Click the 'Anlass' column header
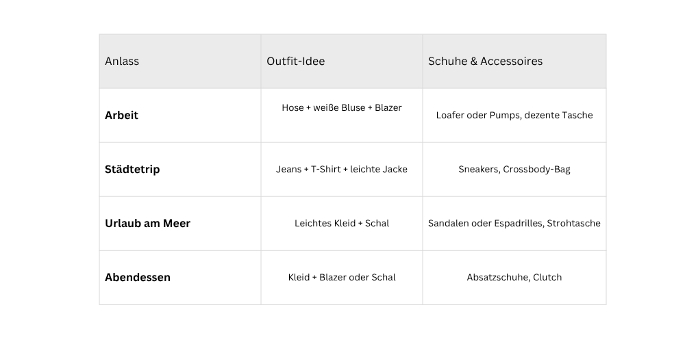Screen dimensions: 685x342 pos(122,62)
